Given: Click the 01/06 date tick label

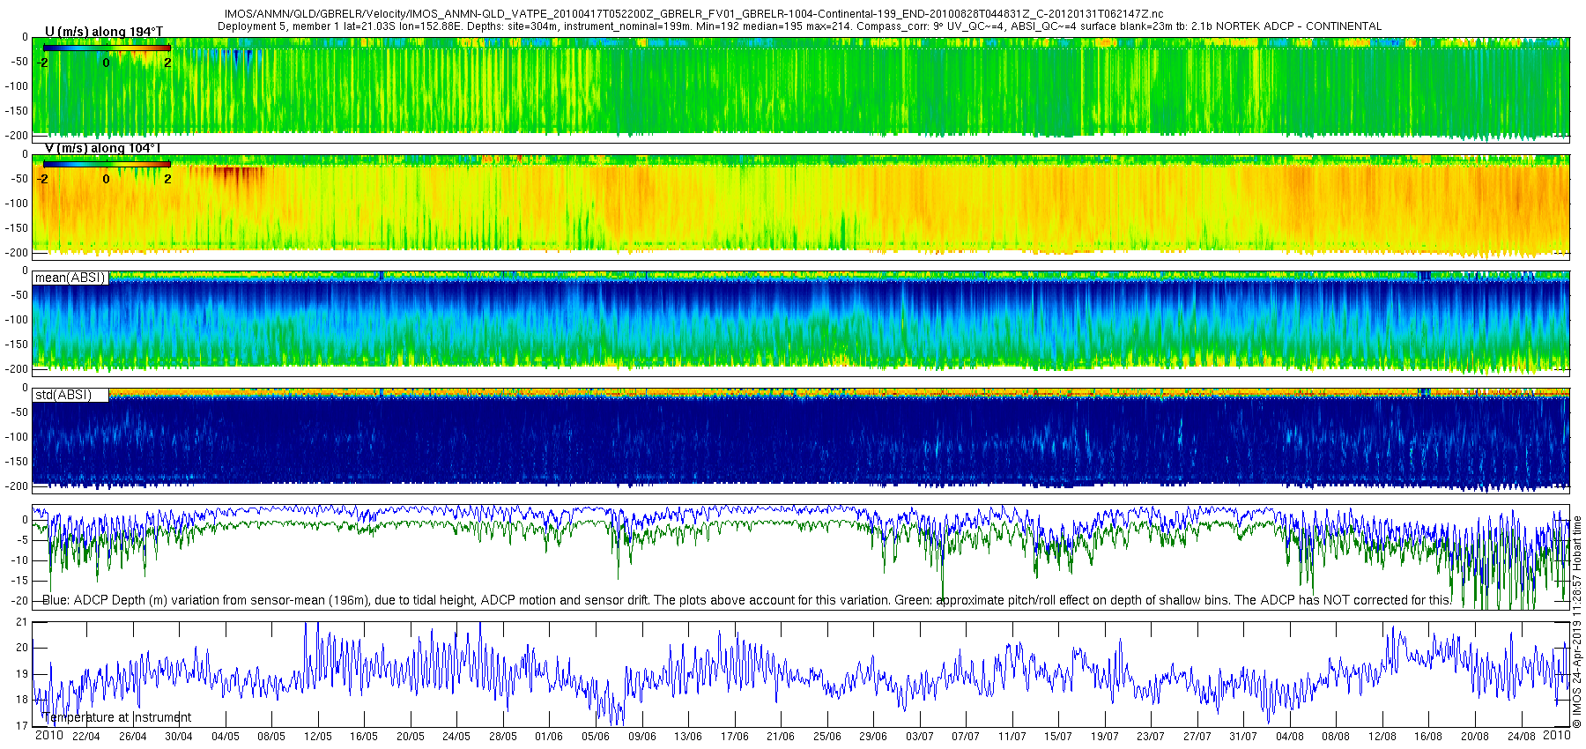Looking at the screenshot, I should [549, 737].
